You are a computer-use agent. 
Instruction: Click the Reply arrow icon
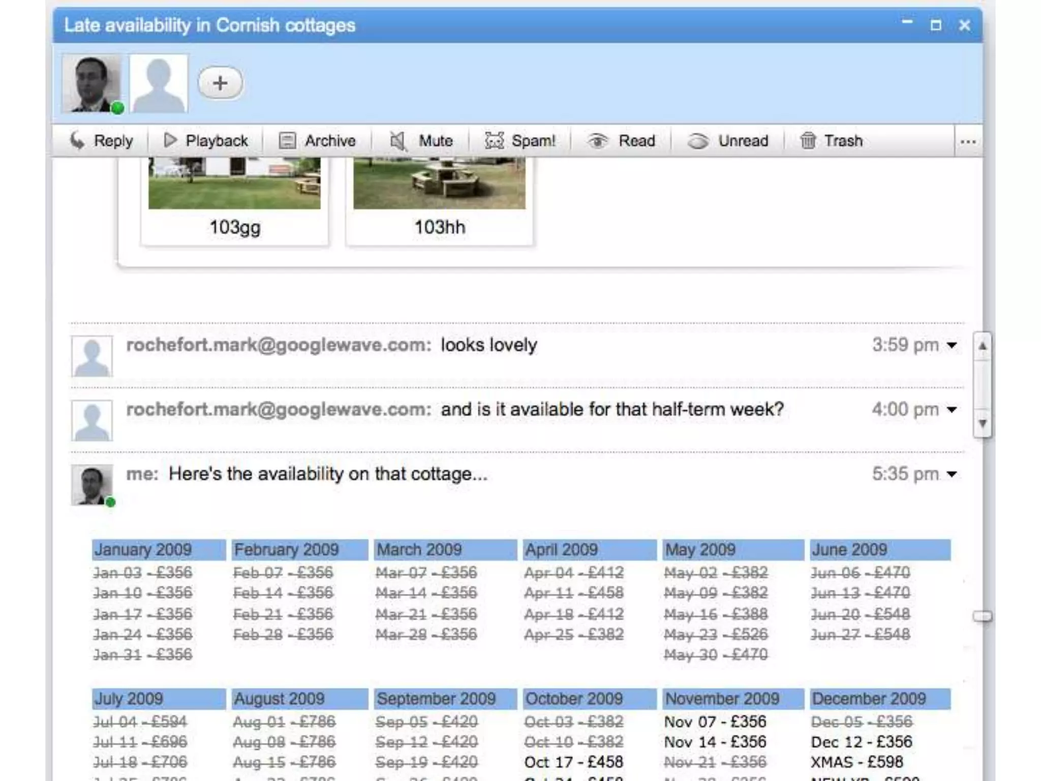coord(77,140)
